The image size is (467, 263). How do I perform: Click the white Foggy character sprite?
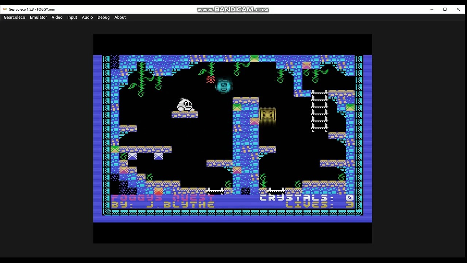click(x=185, y=104)
